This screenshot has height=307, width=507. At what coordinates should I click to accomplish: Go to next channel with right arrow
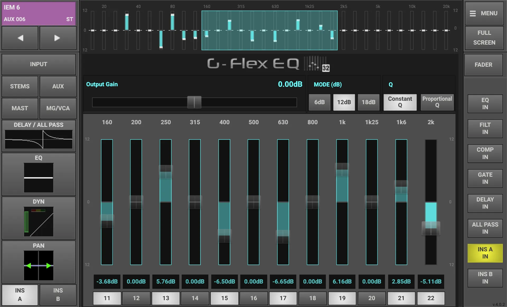[58, 38]
